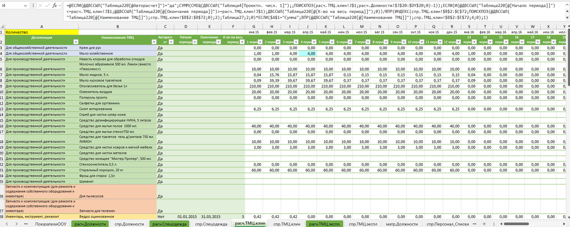Image resolution: width=570 pixels, height=227 pixels.
Task: Switch to спр.ТМЦ.клин sheet tab
Action: tap(287, 223)
